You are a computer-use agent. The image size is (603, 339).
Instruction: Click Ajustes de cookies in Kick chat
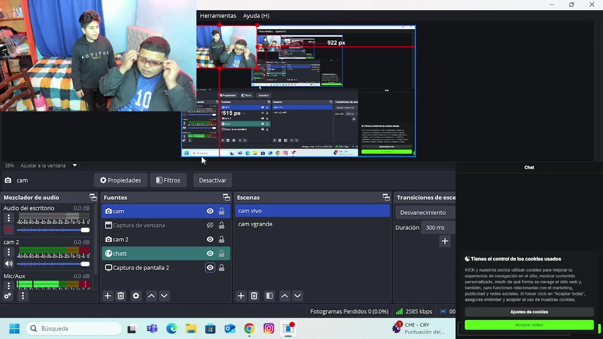click(x=529, y=312)
